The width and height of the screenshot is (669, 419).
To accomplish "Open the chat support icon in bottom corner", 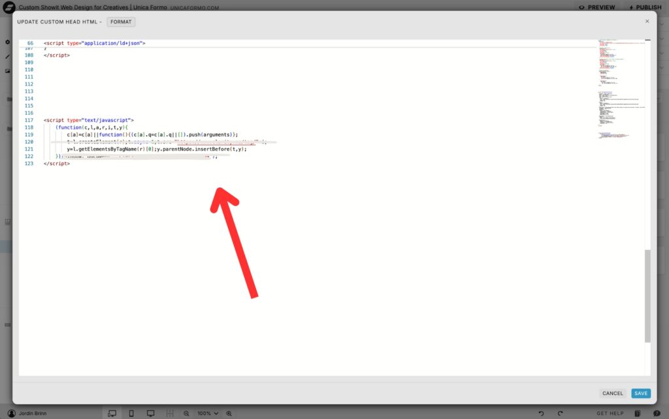I will pos(656,413).
